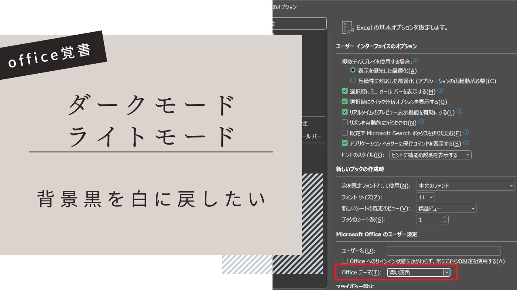This screenshot has height=290, width=517.
Task: Check the Office へのサインイン状態 checkbox
Action: point(345,261)
